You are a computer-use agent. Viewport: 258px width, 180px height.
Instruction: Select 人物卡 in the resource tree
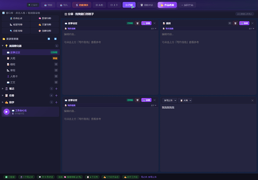31,76
